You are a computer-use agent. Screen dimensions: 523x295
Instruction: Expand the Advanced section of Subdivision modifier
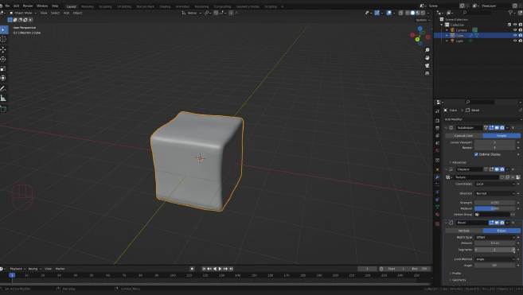pyautogui.click(x=458, y=162)
